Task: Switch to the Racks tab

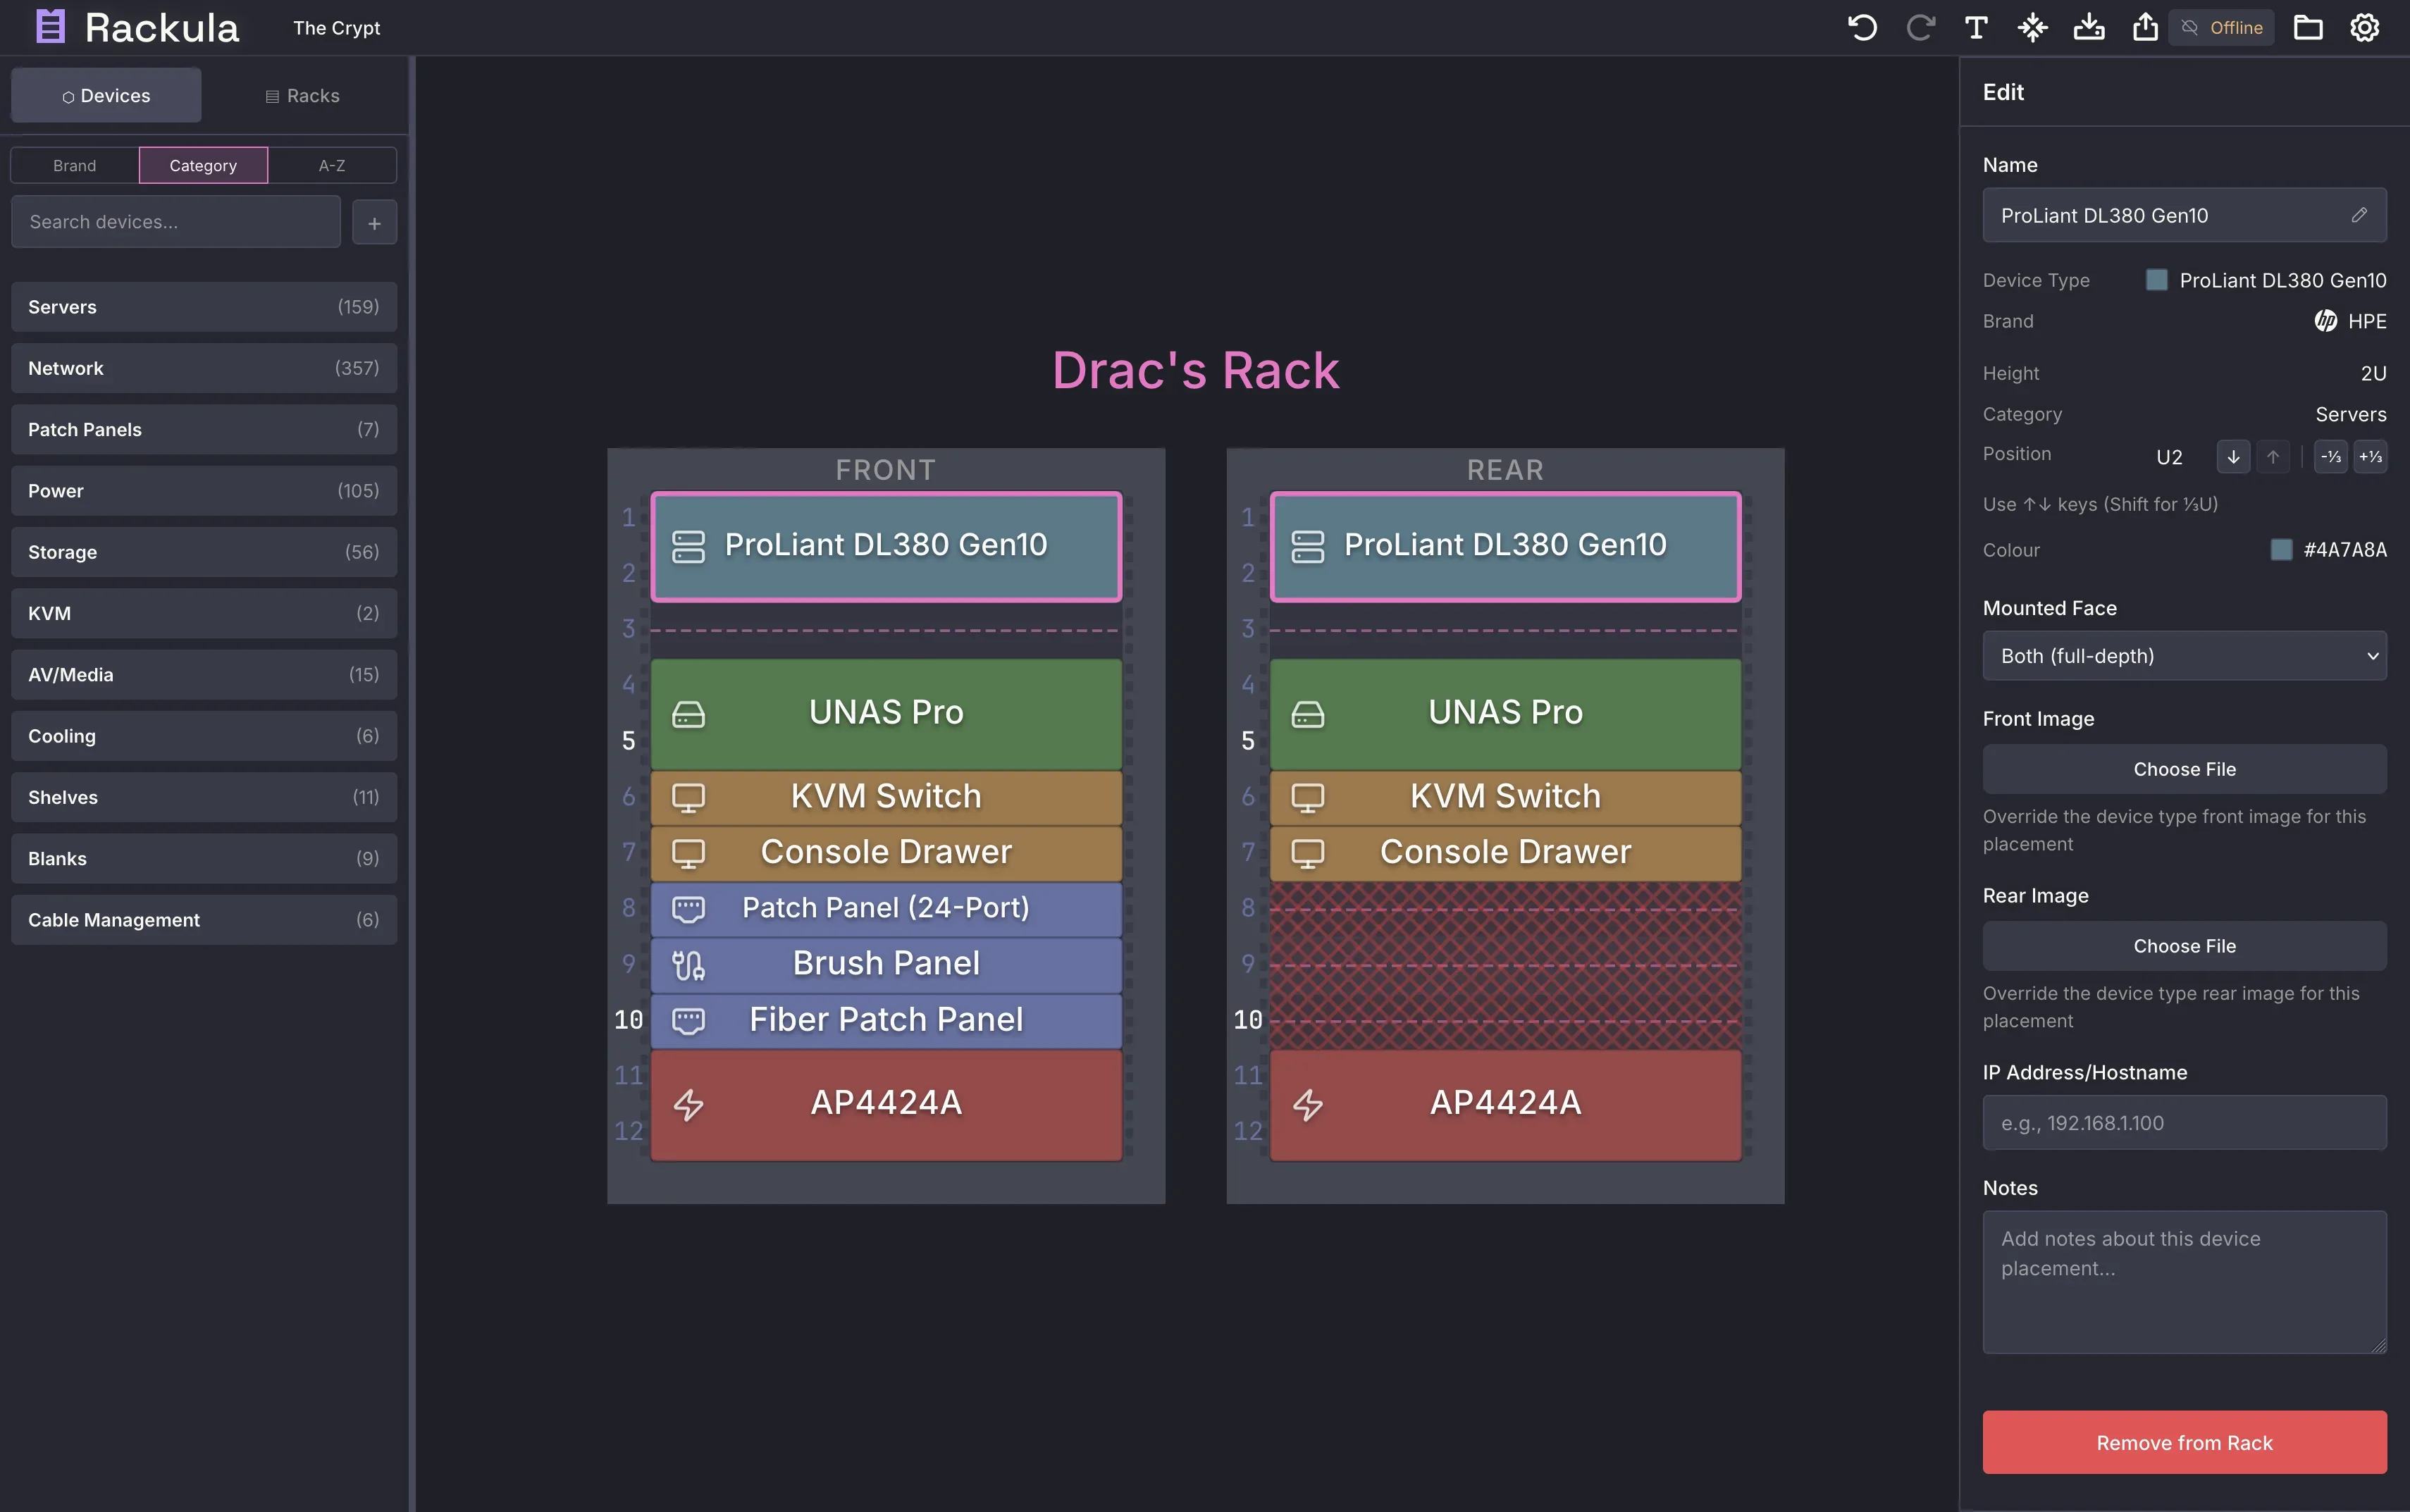Action: pyautogui.click(x=302, y=95)
